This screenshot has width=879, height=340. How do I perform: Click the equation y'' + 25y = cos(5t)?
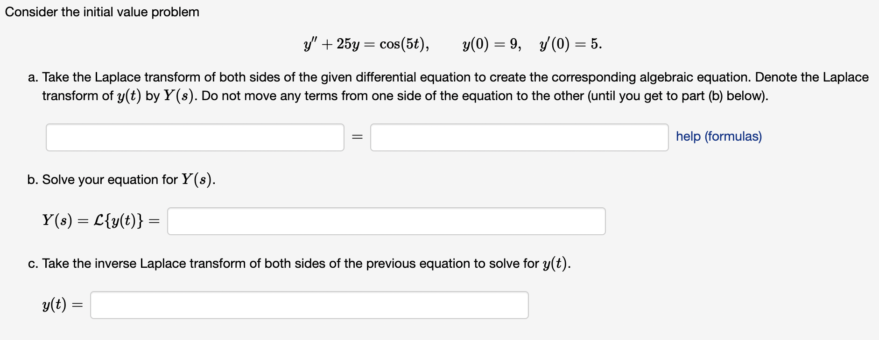coord(366,44)
